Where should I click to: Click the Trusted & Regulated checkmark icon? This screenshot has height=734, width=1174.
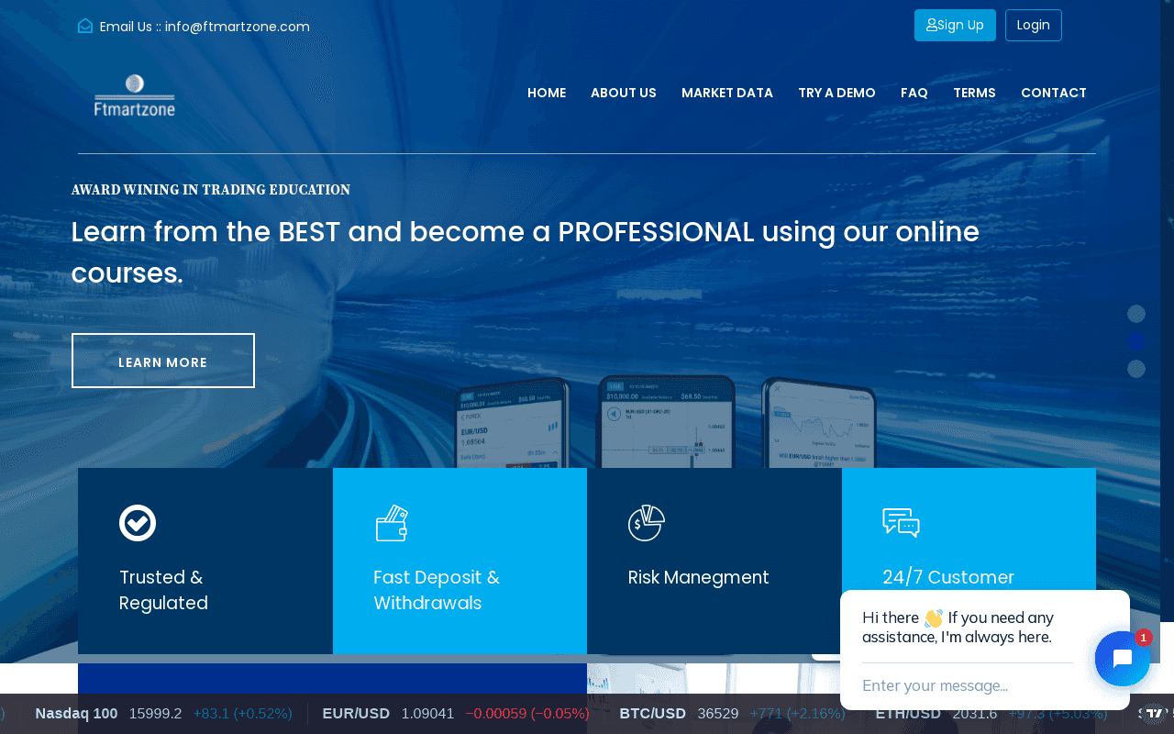pos(138,523)
